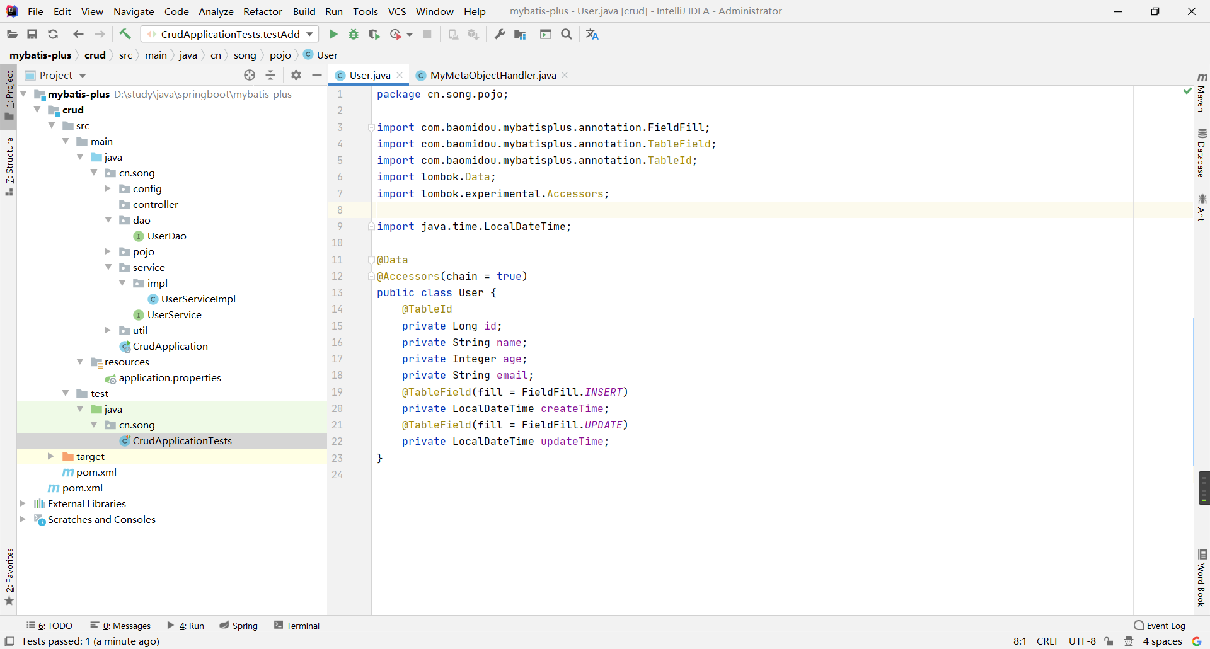Select CrudApplication class in tree
The image size is (1210, 649).
[x=170, y=346]
